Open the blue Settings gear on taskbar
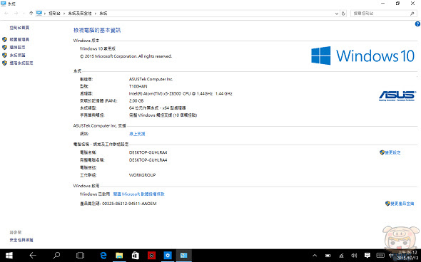This screenshot has width=421, height=262. point(168,256)
